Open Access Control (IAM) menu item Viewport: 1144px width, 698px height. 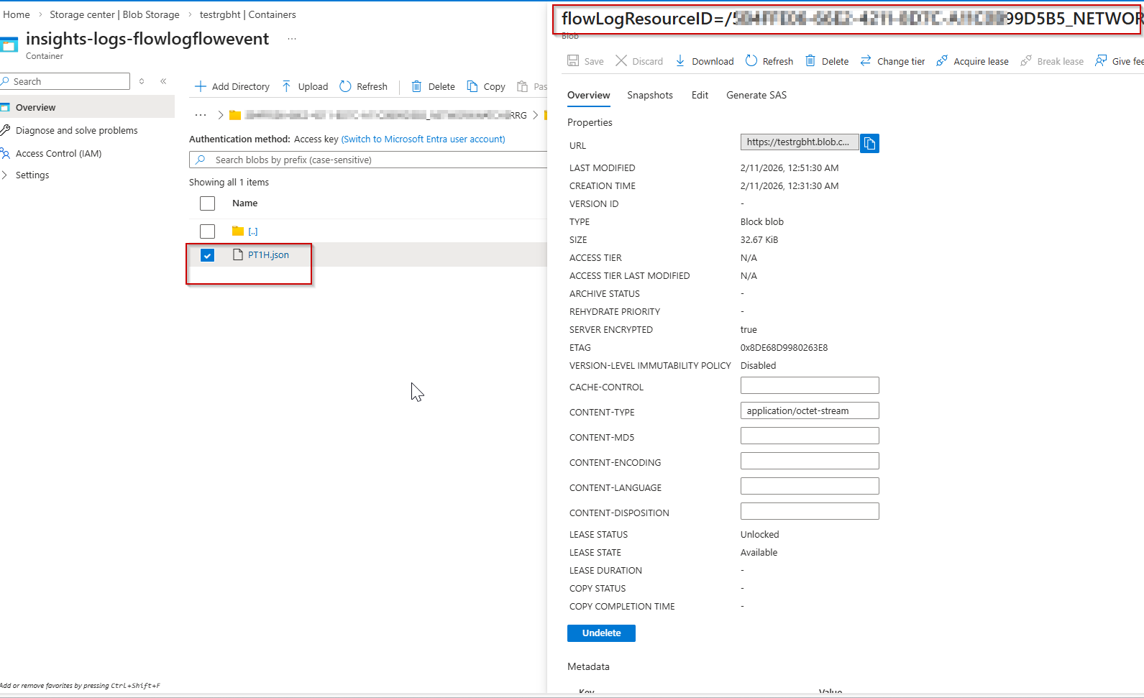click(58, 153)
